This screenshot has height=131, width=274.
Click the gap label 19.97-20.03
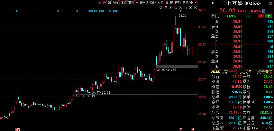coord(101,93)
